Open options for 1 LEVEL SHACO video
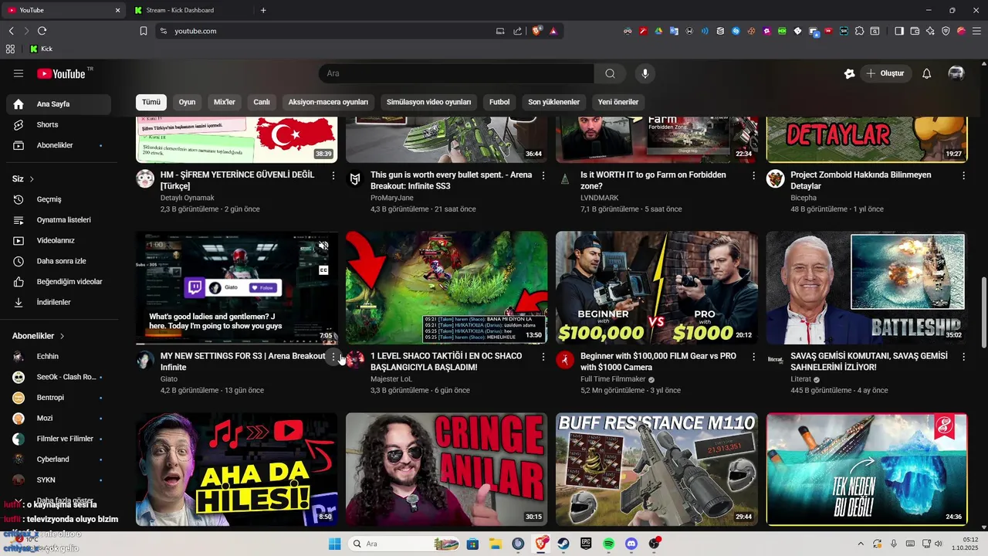This screenshot has width=988, height=556. click(x=543, y=357)
